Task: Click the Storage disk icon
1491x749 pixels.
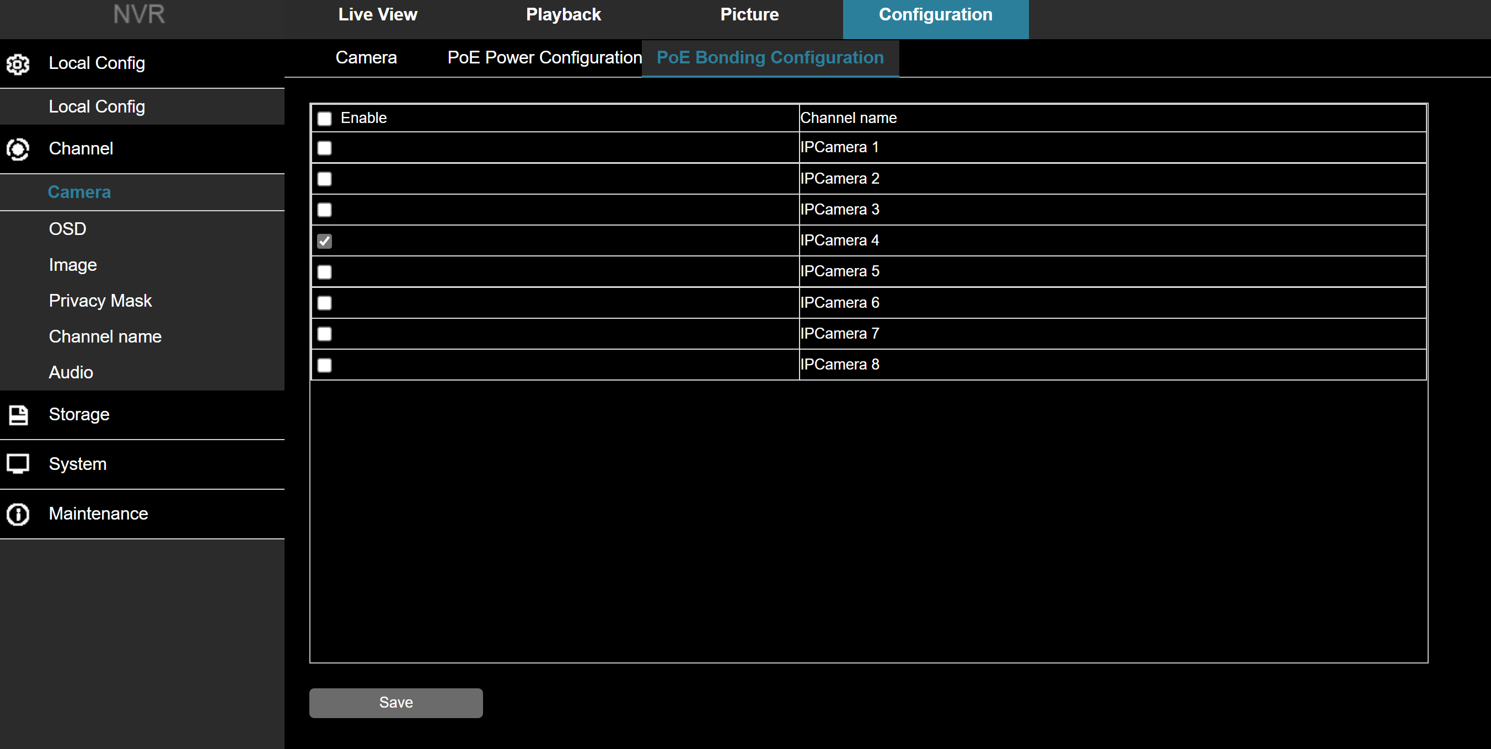Action: coord(18,414)
